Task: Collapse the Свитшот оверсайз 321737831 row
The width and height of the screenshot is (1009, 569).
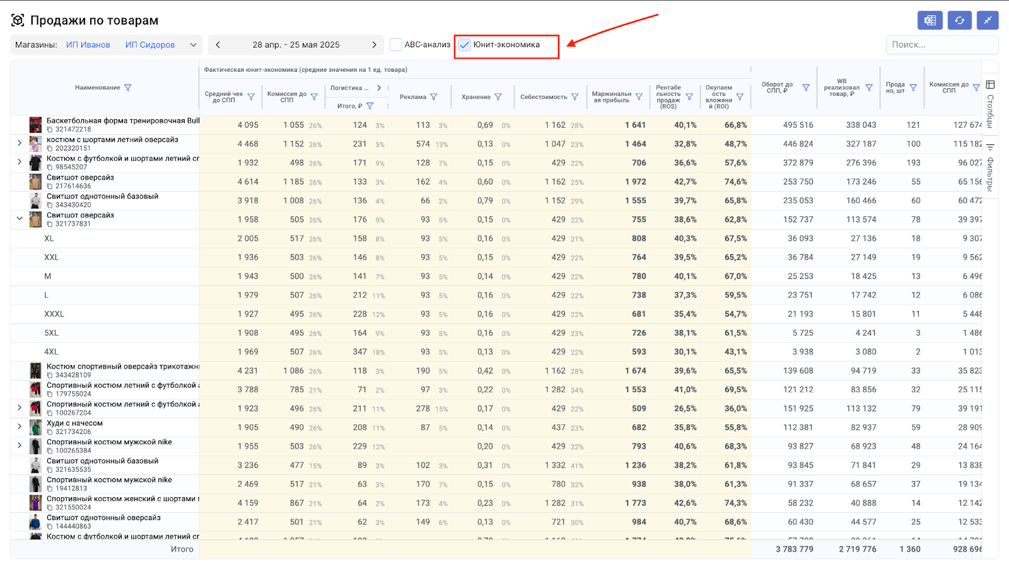Action: [x=20, y=219]
